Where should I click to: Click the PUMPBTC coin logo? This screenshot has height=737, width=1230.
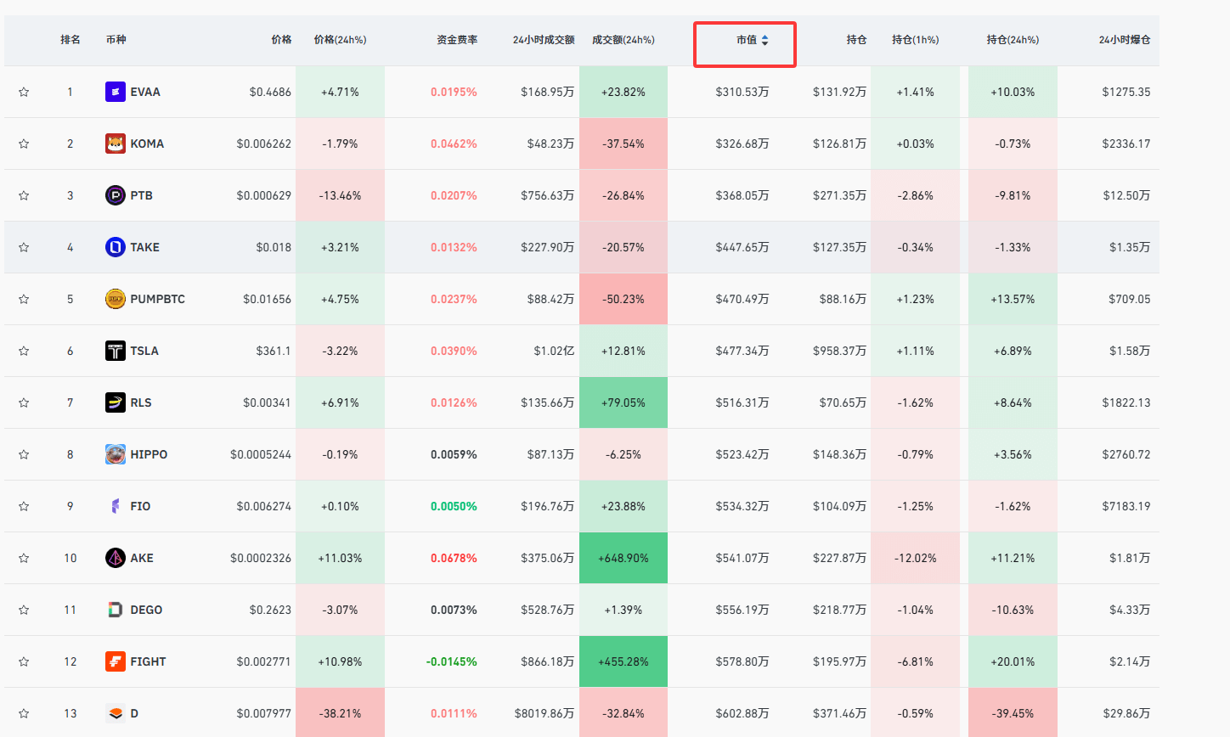[116, 299]
